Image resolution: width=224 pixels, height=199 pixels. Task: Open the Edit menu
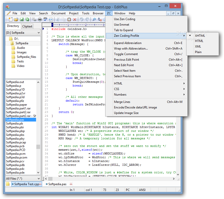(23, 13)
